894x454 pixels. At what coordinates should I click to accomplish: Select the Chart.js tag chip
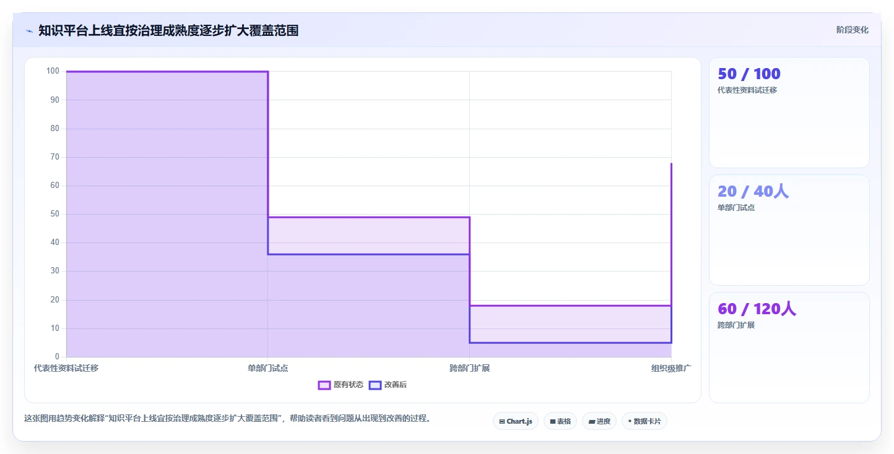click(516, 421)
